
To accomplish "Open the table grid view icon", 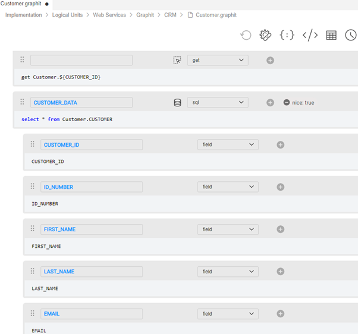I will click(331, 36).
